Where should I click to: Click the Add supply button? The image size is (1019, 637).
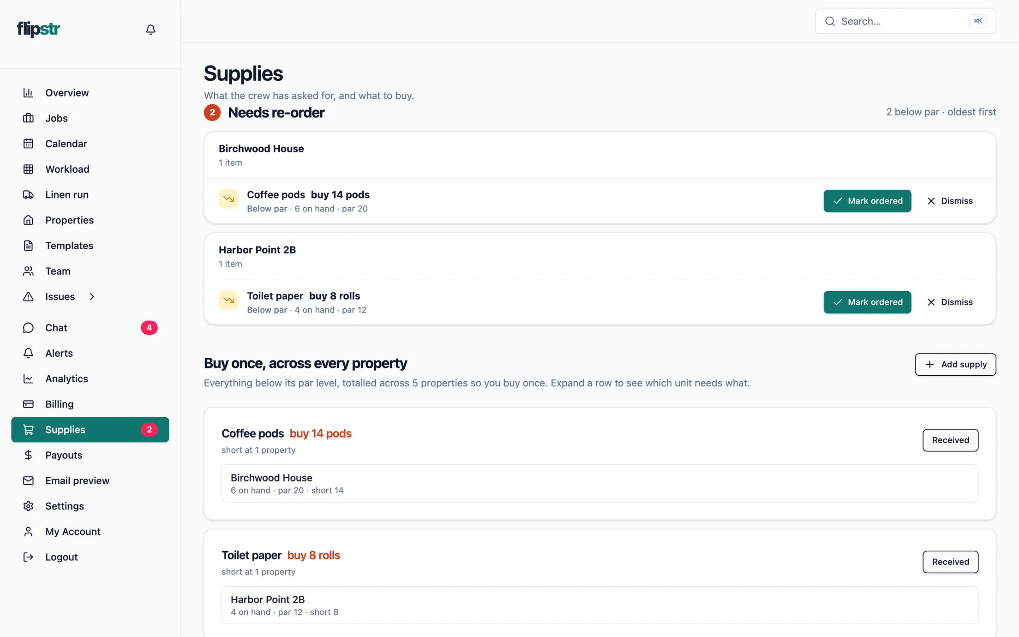[955, 364]
